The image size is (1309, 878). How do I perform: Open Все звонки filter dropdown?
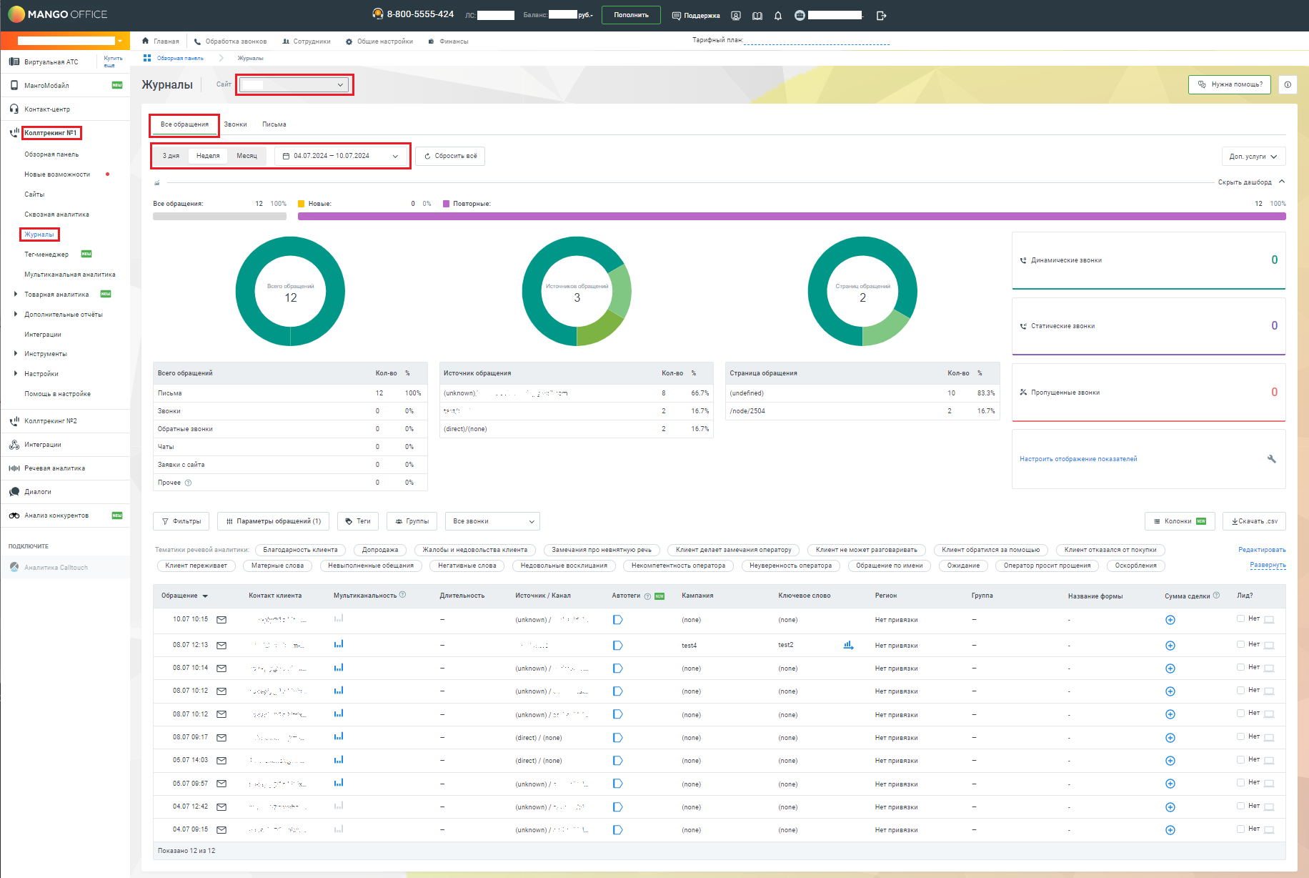tap(492, 521)
